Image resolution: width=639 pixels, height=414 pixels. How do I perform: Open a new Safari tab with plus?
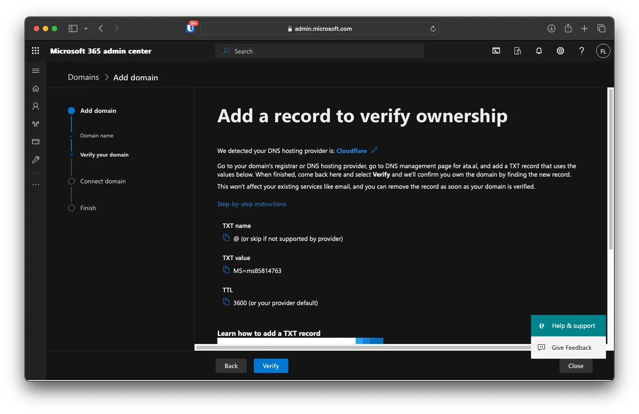coord(585,29)
